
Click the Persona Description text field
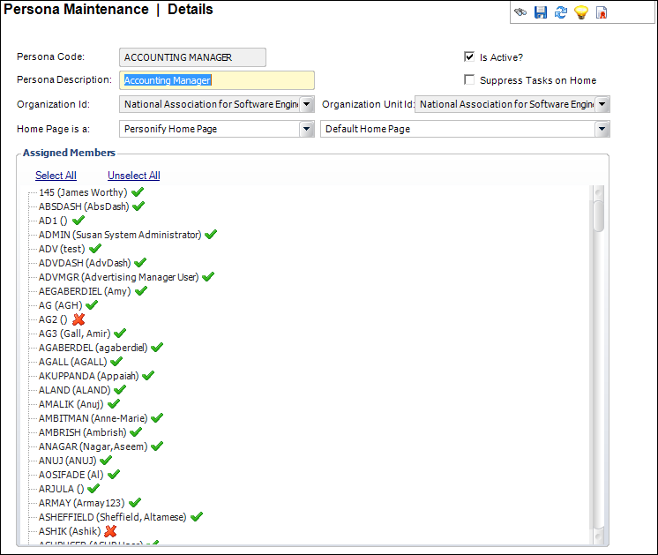[215, 80]
